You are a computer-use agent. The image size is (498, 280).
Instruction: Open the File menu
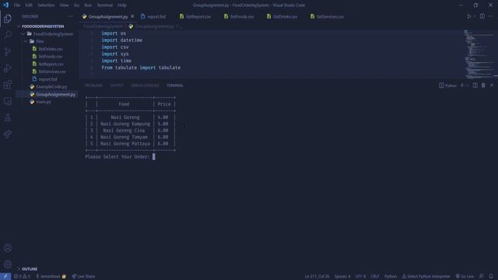[17, 5]
